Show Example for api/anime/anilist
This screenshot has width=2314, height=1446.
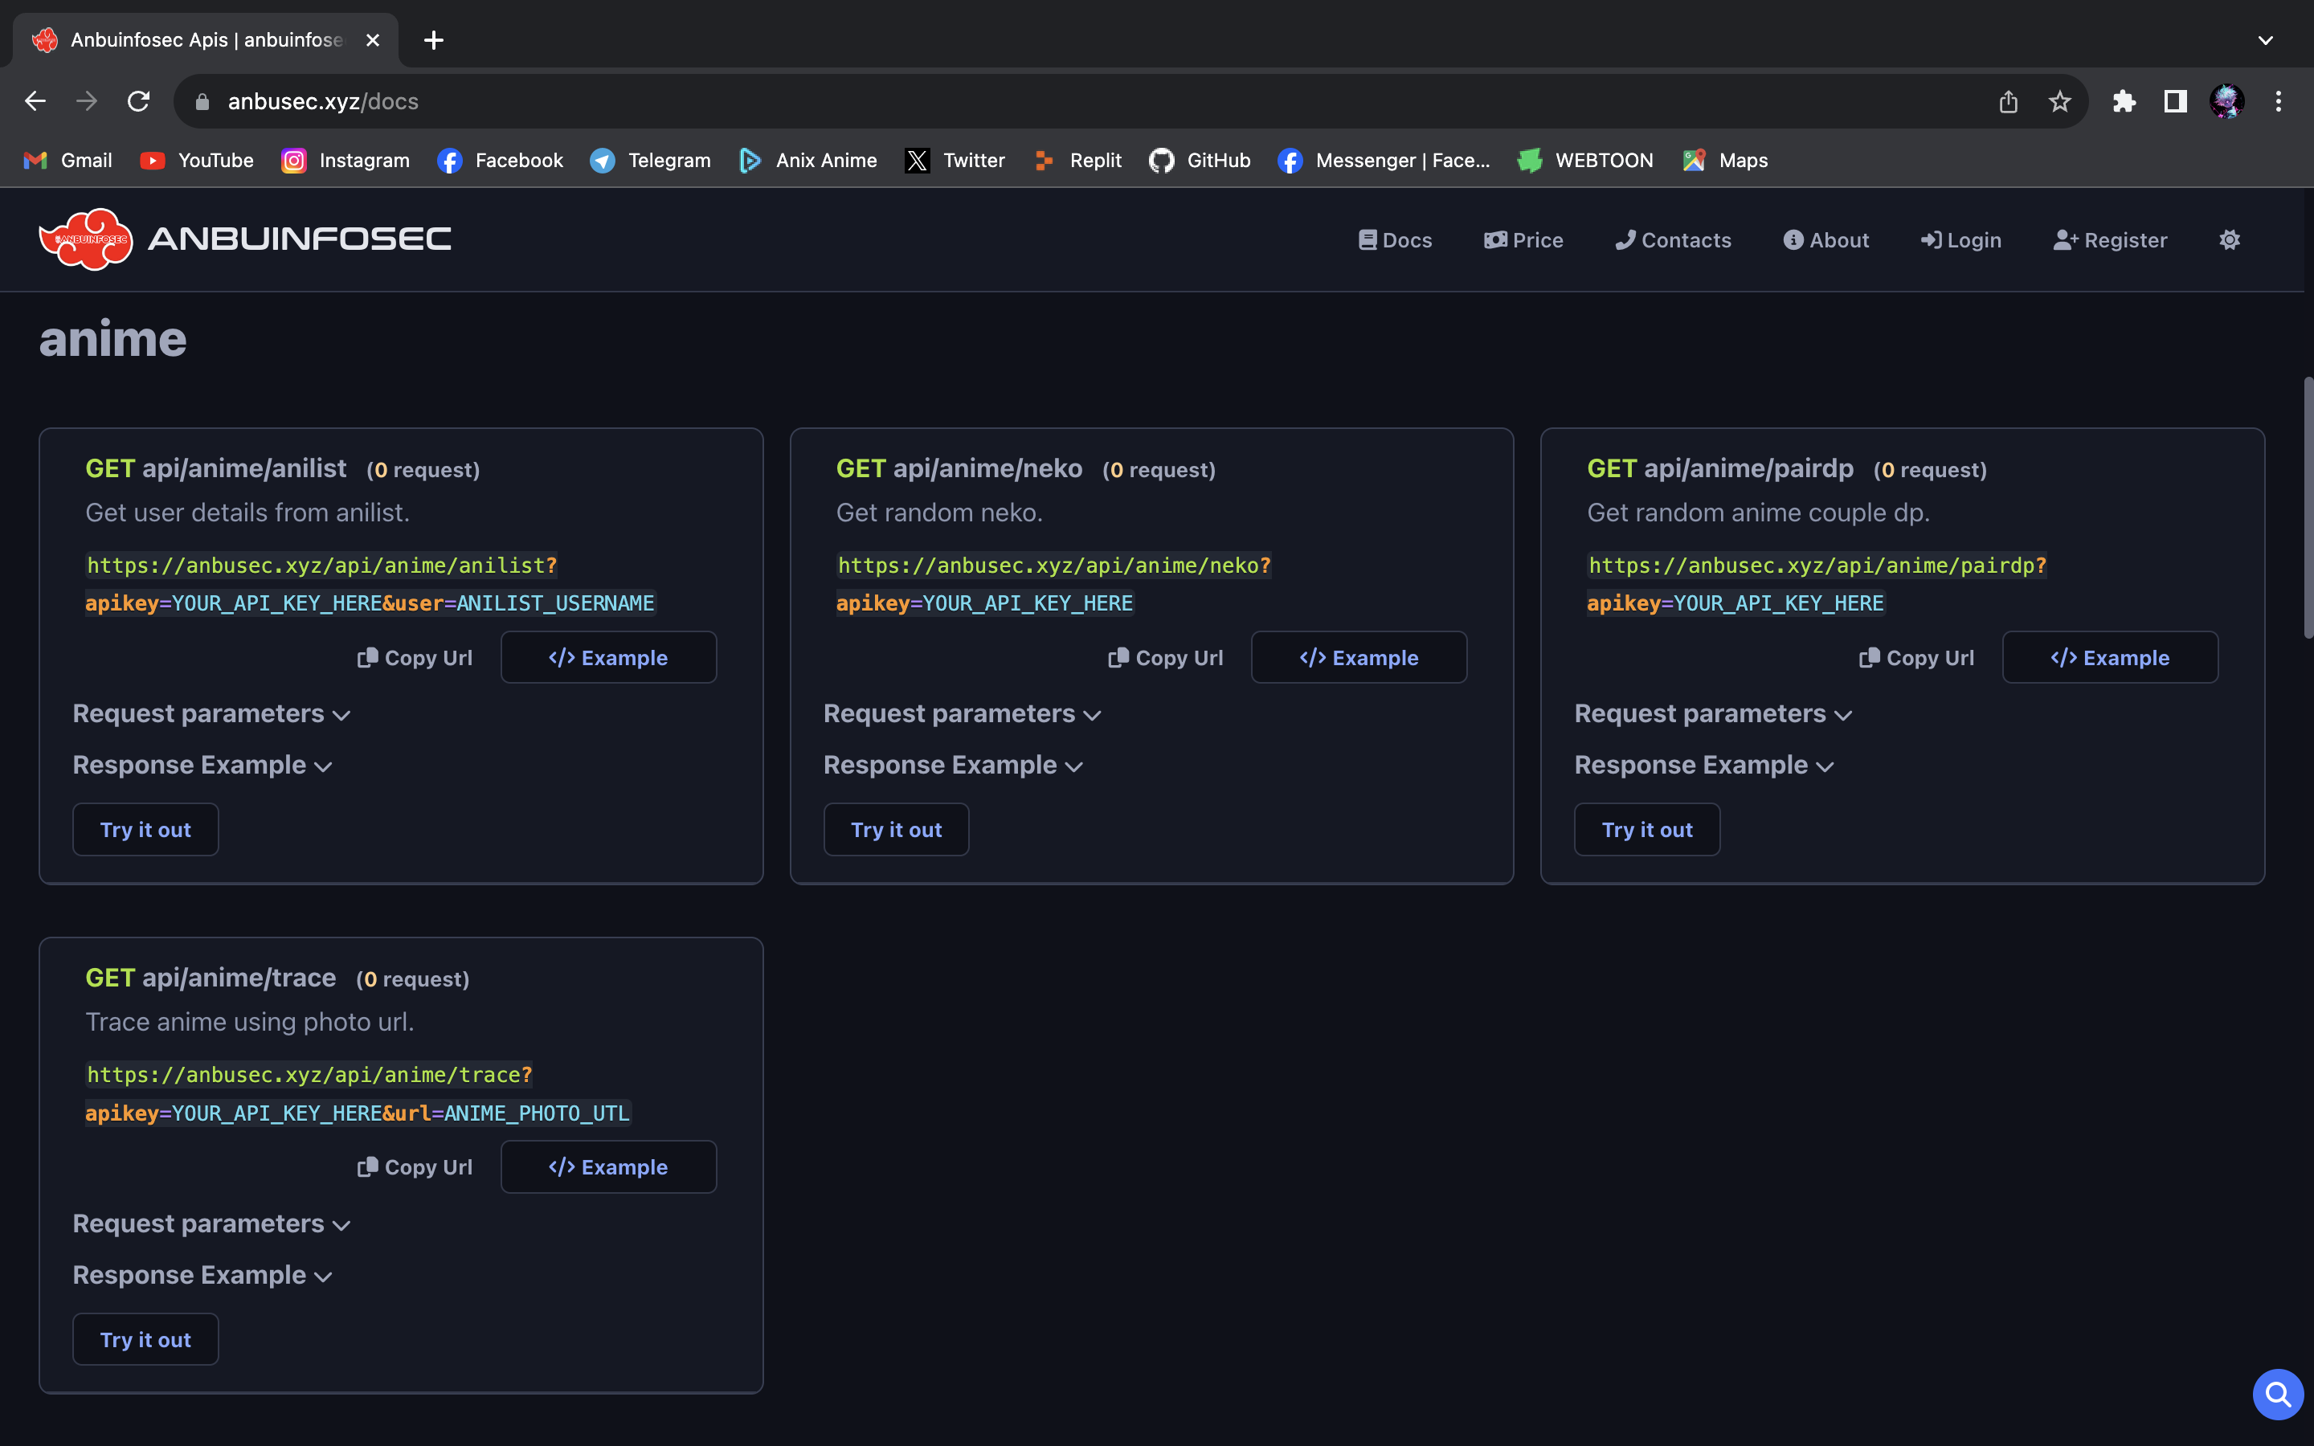click(x=608, y=657)
